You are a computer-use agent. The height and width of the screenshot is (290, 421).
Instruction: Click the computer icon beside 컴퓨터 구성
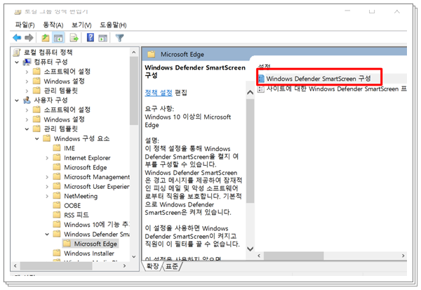pos(27,62)
